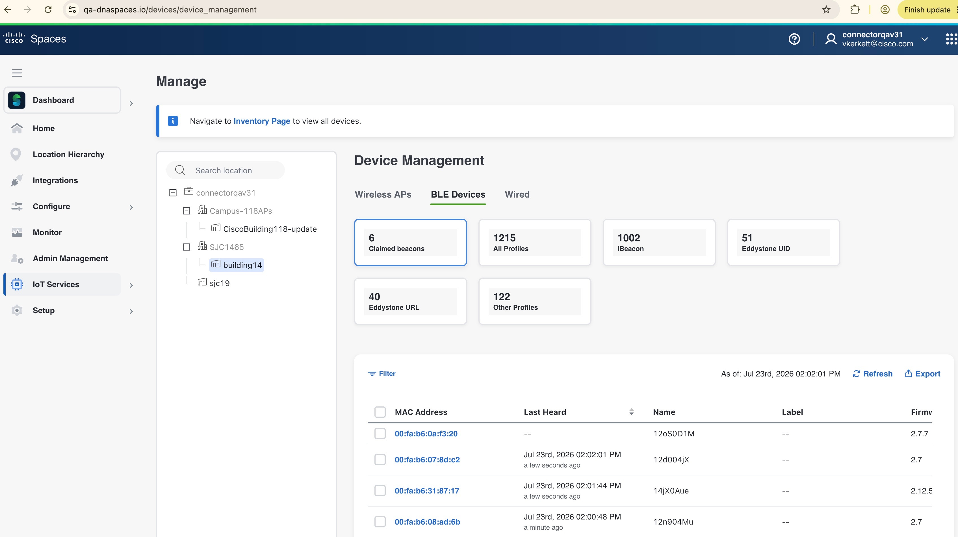Click the Finish update browser button
958x537 pixels.
click(x=927, y=10)
